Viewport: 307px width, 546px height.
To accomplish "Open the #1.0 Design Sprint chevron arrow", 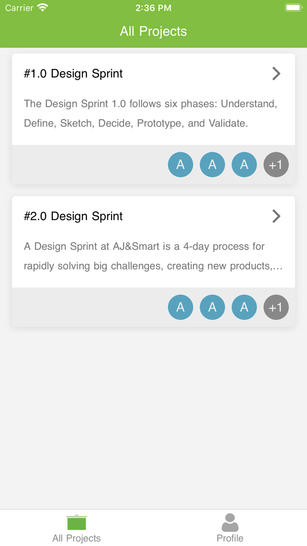I will (276, 73).
